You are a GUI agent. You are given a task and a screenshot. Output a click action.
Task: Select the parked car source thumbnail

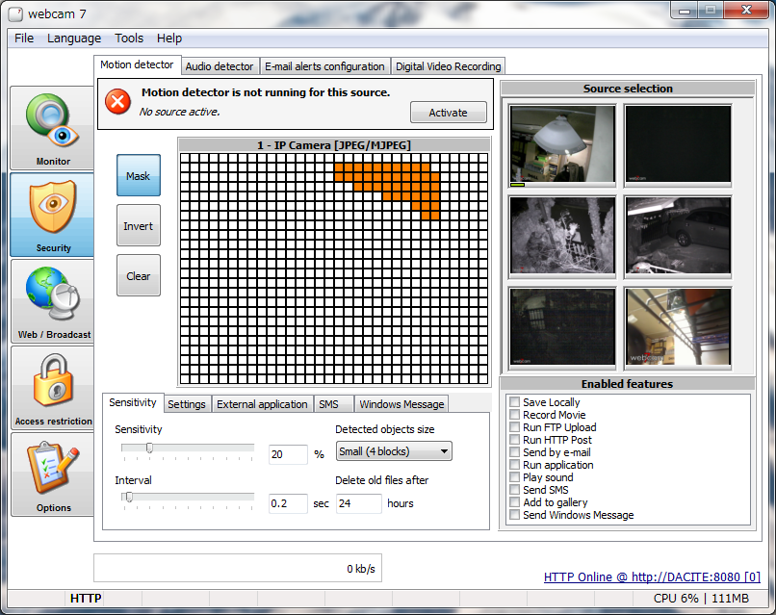point(678,235)
